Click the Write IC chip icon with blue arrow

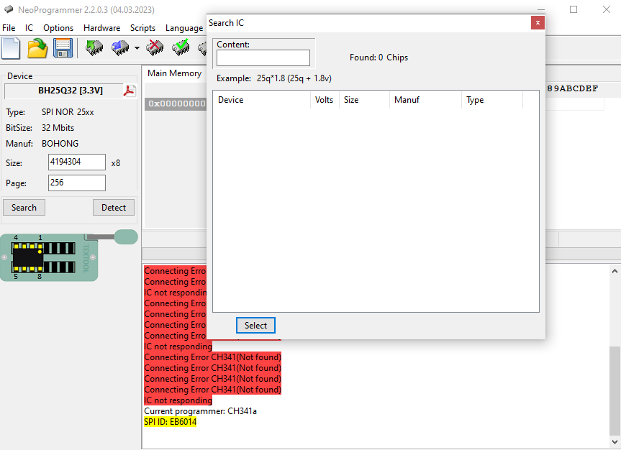(120, 47)
